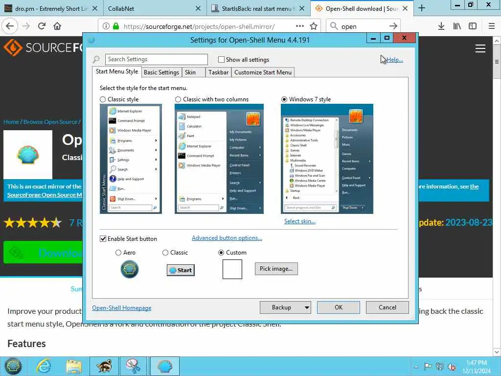Bookmark this page with the star icon
Image resolution: width=501 pixels, height=376 pixels.
coord(314,26)
